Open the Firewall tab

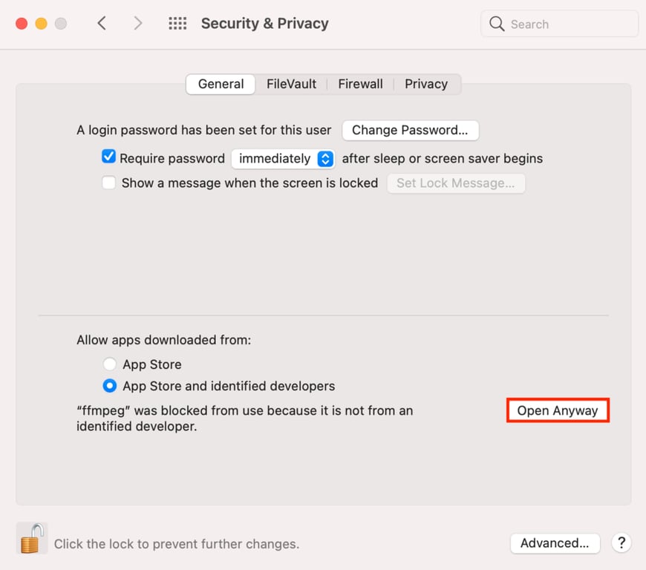point(360,84)
